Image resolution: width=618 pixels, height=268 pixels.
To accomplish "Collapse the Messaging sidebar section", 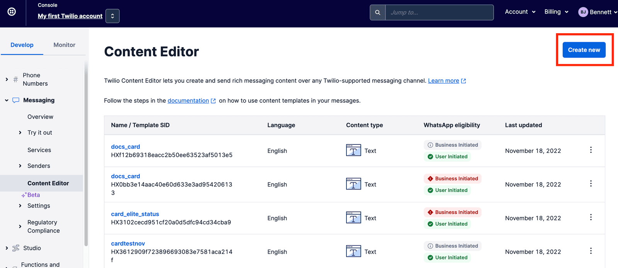I will pos(7,100).
